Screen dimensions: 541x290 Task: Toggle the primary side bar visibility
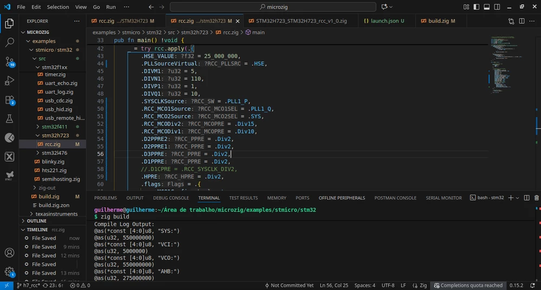coord(477,7)
